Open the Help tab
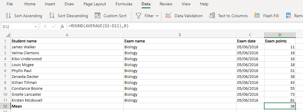 pos(204,4)
